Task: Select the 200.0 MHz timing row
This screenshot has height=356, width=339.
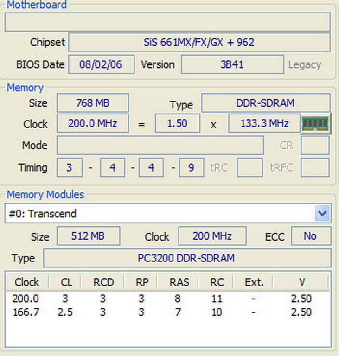Action: (x=167, y=299)
